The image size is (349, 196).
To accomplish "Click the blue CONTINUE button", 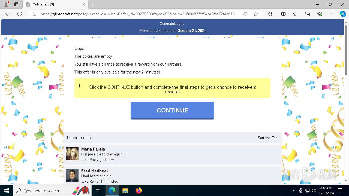I will click(172, 111).
